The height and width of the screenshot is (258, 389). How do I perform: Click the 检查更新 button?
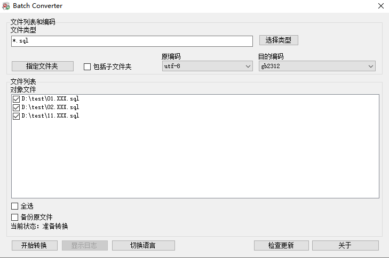pyautogui.click(x=281, y=245)
